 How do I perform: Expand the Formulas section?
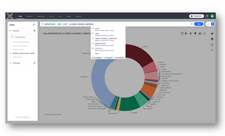[10, 63]
